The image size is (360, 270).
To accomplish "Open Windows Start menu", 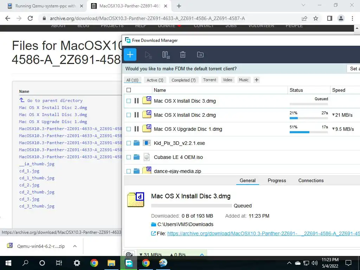I will pos(8,263).
